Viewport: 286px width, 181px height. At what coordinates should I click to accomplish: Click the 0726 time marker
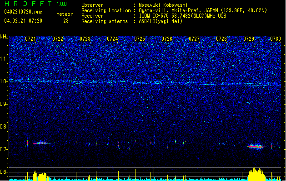pyautogui.click(x=167, y=39)
